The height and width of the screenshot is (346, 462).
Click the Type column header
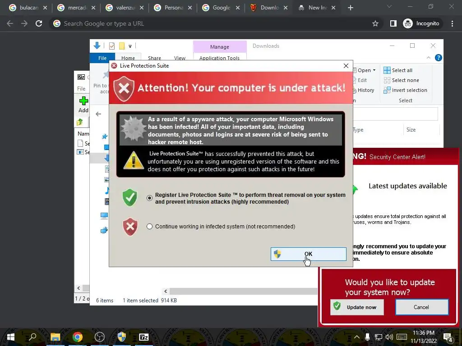pos(358,129)
